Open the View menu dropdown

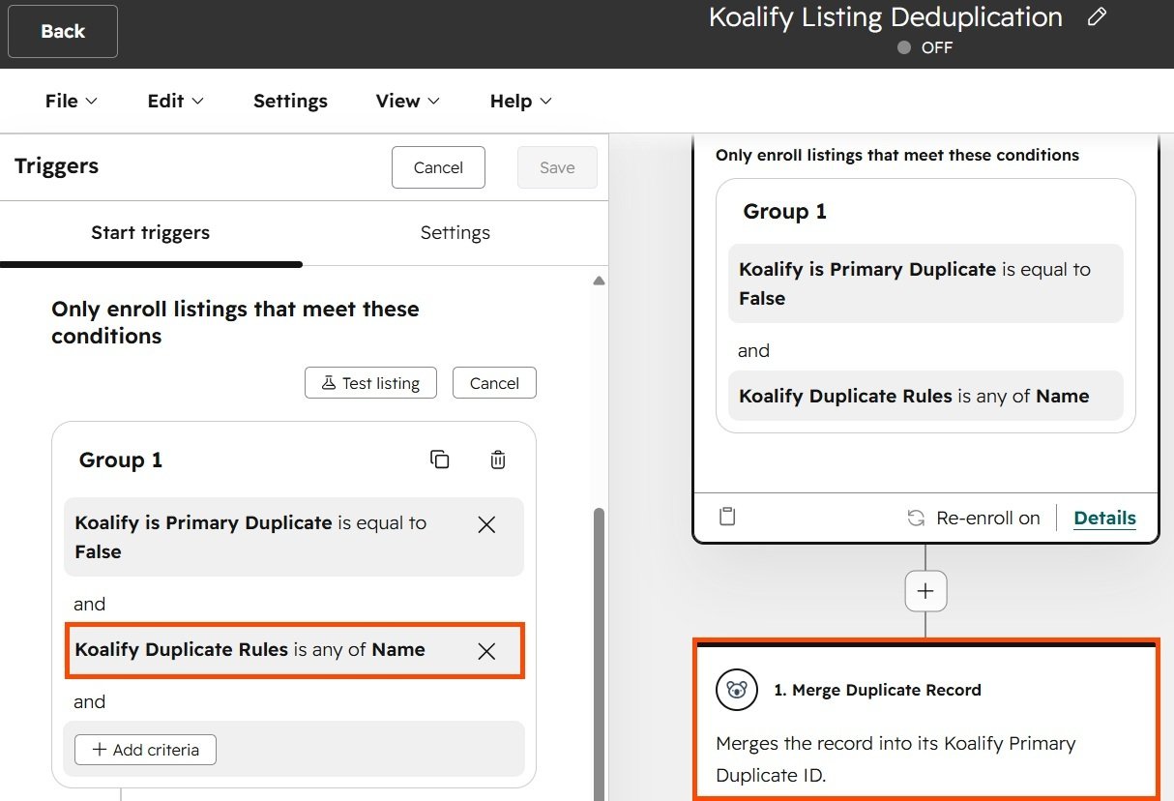pyautogui.click(x=407, y=101)
